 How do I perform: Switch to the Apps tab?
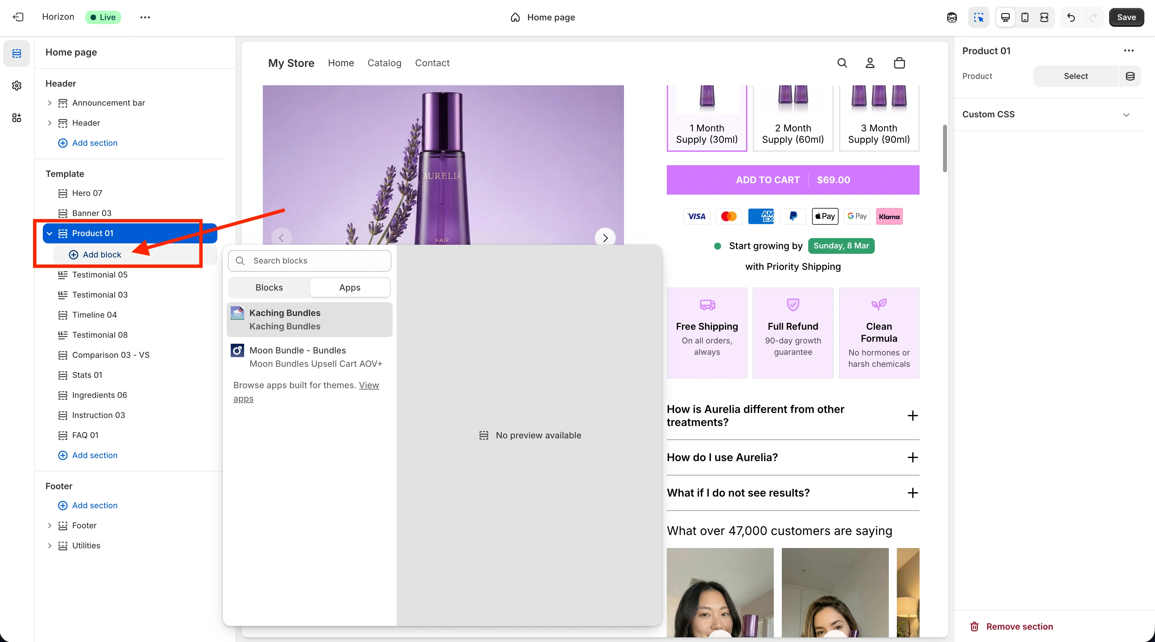click(x=350, y=287)
